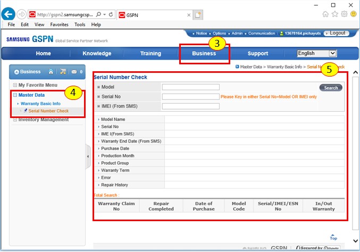Image resolution: width=360 pixels, height=252 pixels.
Task: Collapse the Master Data tree node
Action: click(15, 95)
